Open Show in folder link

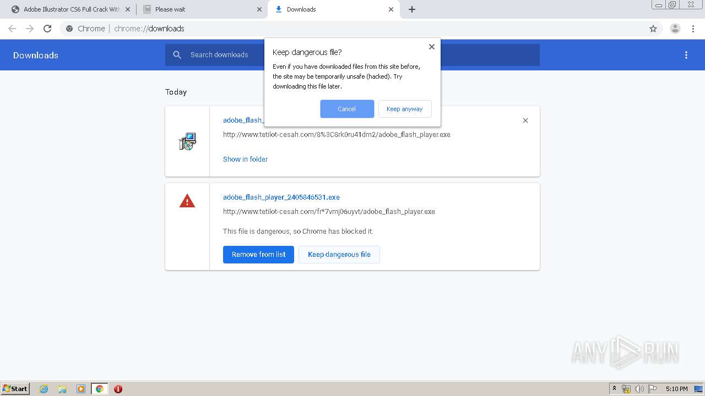click(245, 159)
